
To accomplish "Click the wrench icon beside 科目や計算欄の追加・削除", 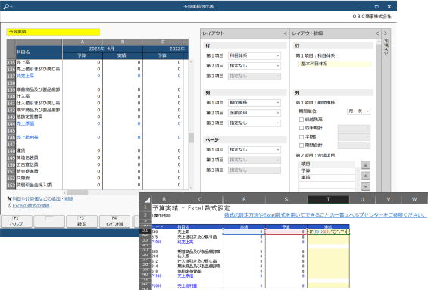I will 9,199.
